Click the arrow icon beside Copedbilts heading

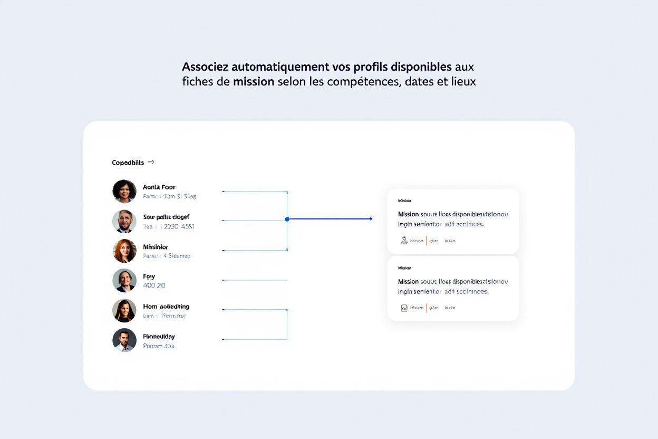(x=151, y=162)
